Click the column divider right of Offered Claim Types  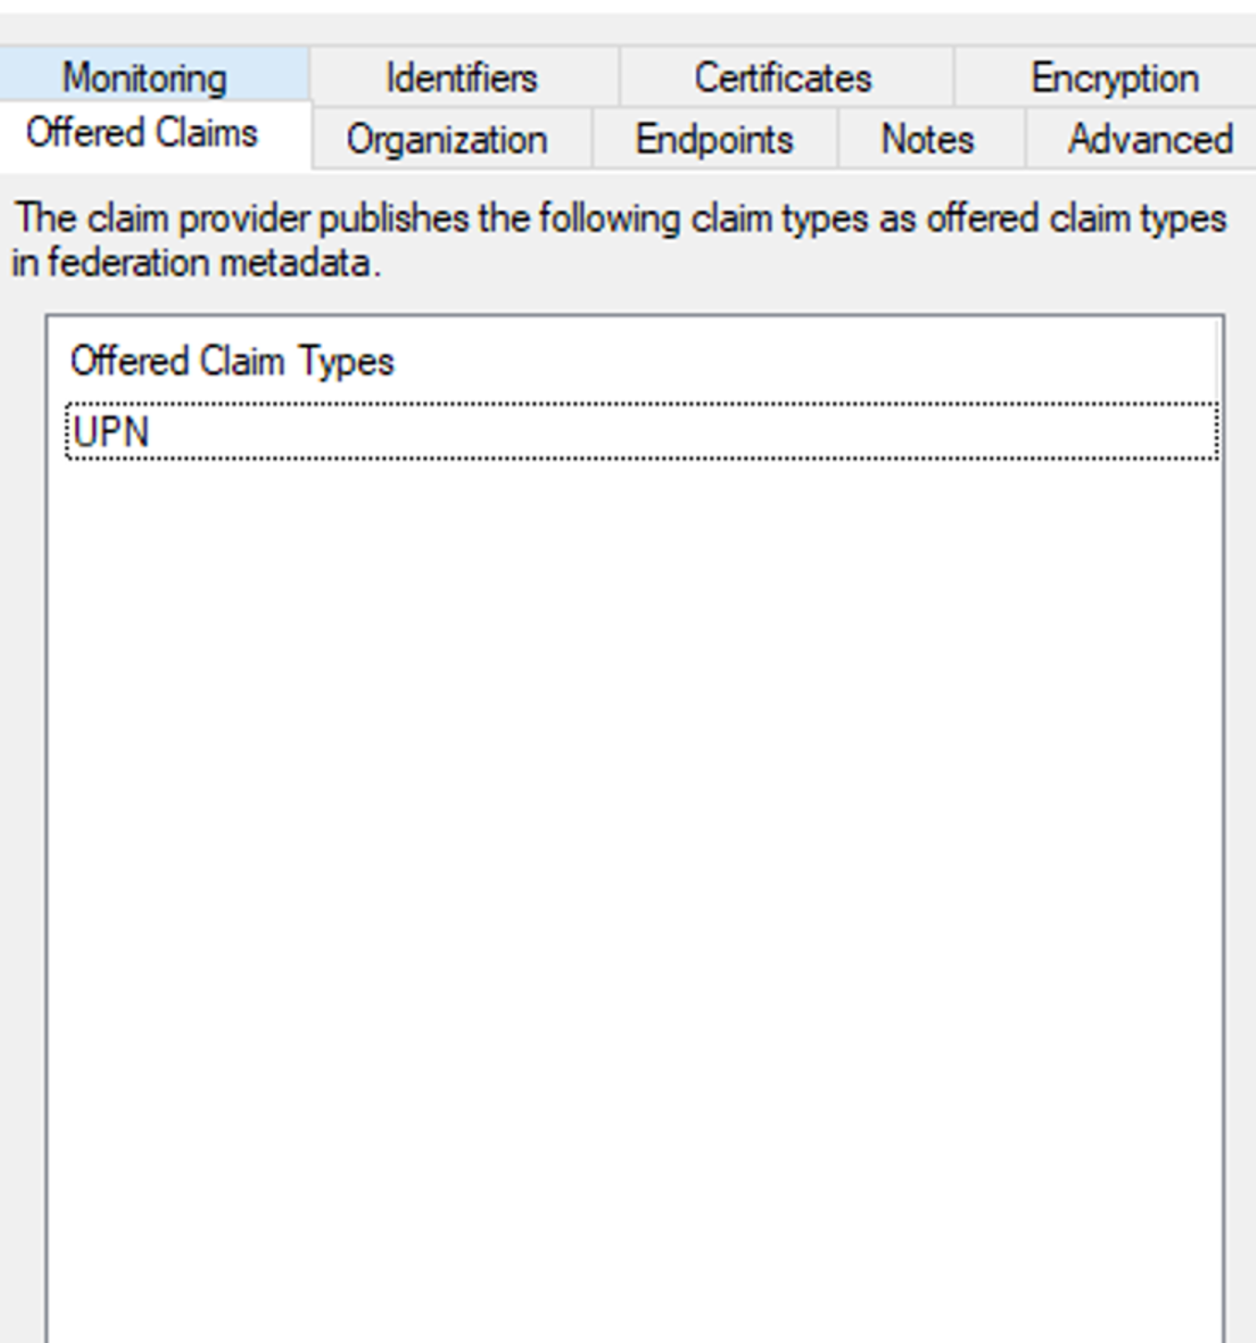coord(1218,361)
